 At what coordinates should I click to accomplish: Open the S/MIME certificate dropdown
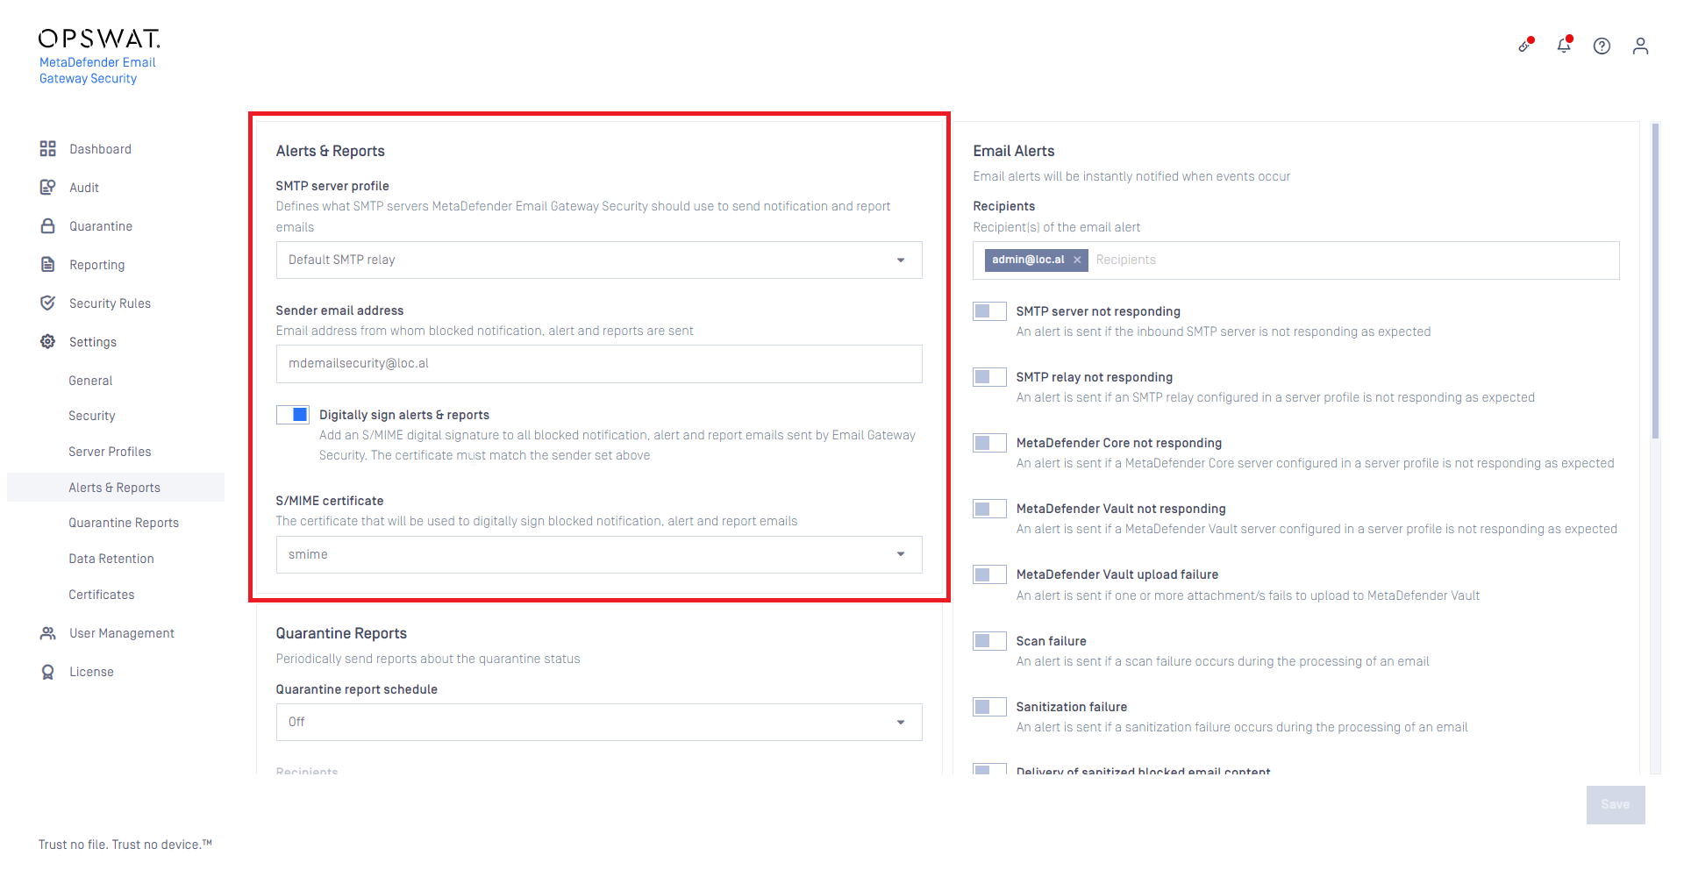coord(599,555)
